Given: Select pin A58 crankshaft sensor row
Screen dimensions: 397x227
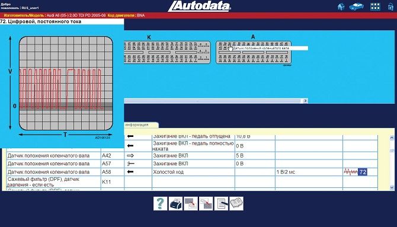Looking at the screenshot, I should pyautogui.click(x=192, y=172).
